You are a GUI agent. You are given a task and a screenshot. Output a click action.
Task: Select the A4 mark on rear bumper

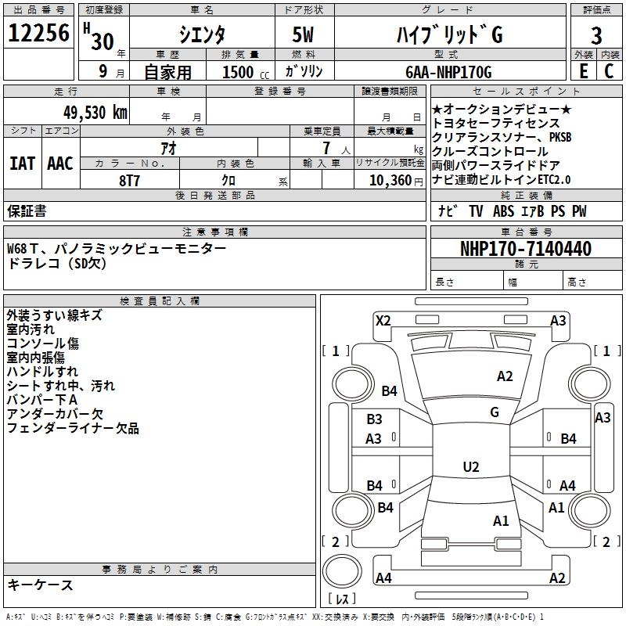coord(383,577)
